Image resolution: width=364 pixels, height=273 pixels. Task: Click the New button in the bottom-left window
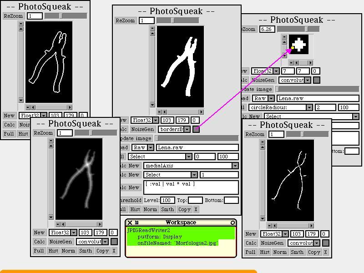coord(39,233)
